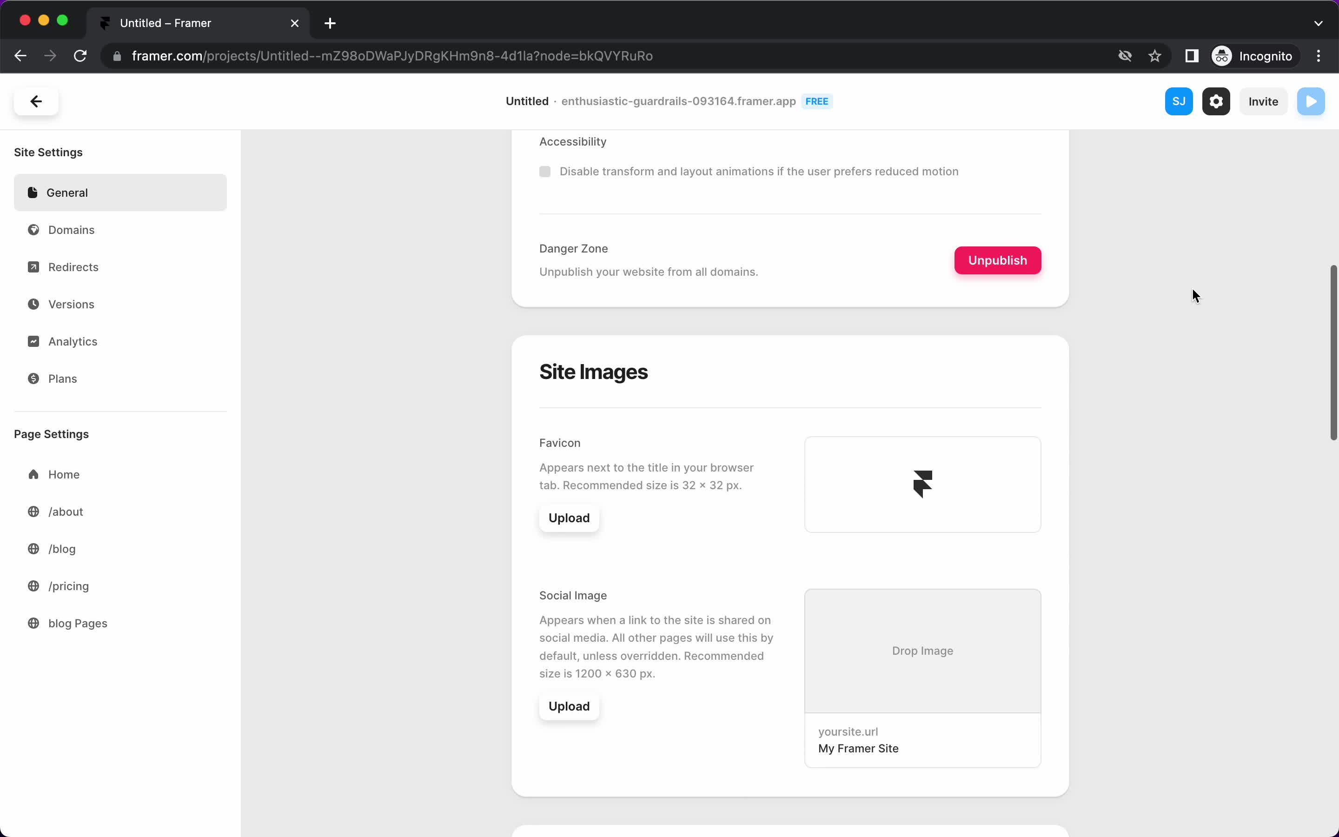Click the back arrow navigation icon
Screen dimensions: 1339x837
coord(36,101)
